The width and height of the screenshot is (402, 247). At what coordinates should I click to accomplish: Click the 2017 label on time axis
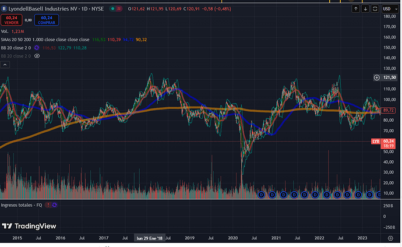tap(104, 238)
